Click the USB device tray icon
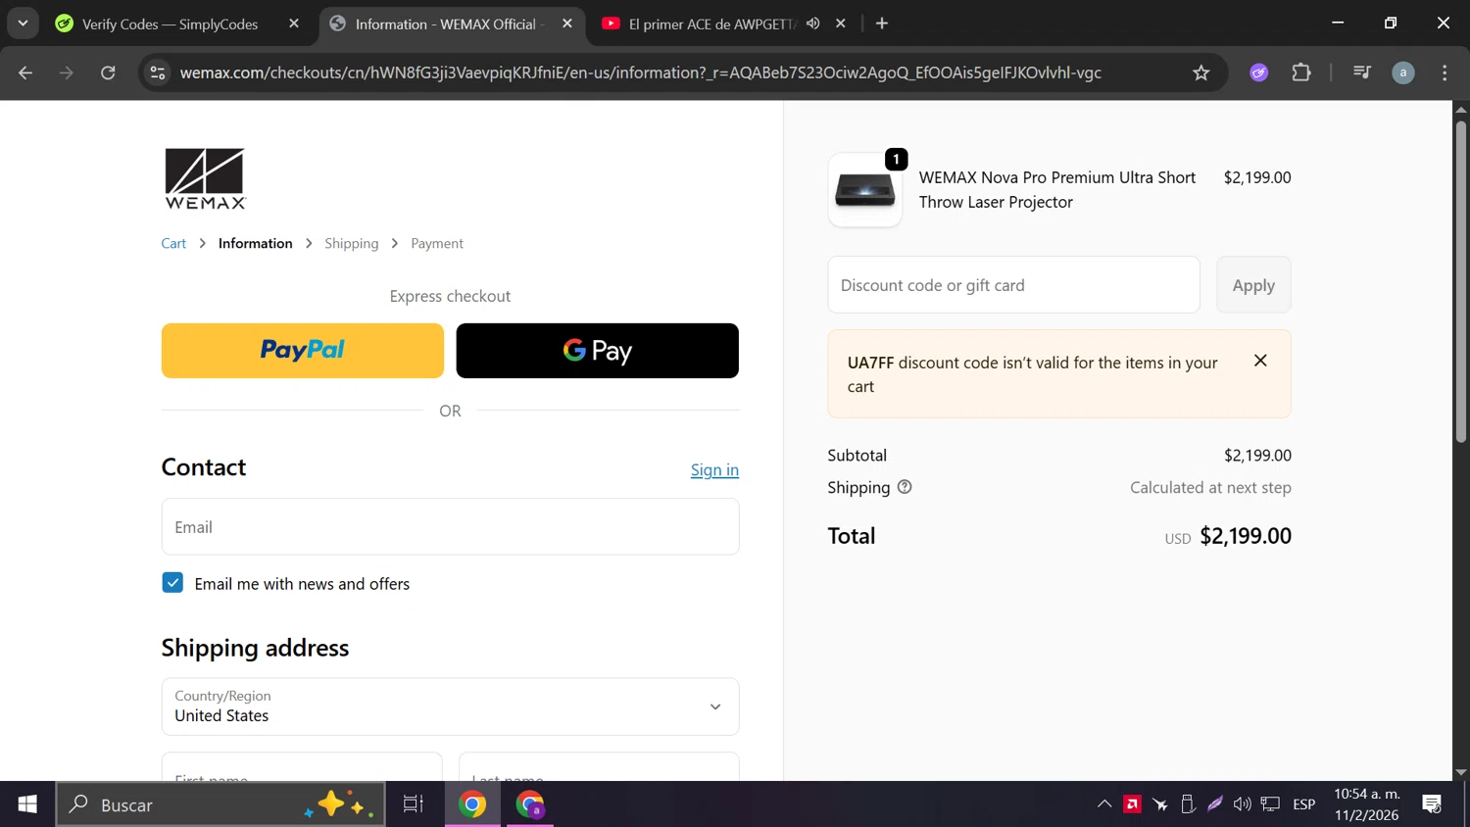The width and height of the screenshot is (1470, 827). tap(1188, 804)
